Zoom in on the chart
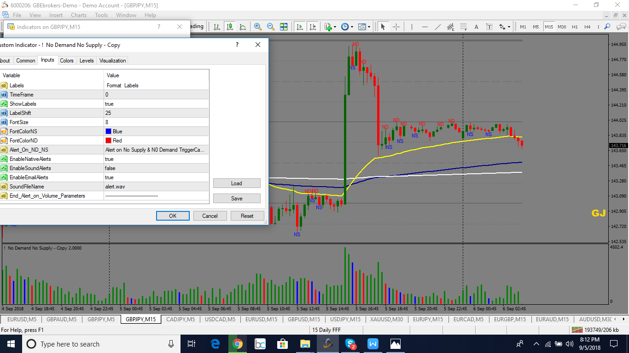This screenshot has height=353, width=629. pyautogui.click(x=258, y=27)
